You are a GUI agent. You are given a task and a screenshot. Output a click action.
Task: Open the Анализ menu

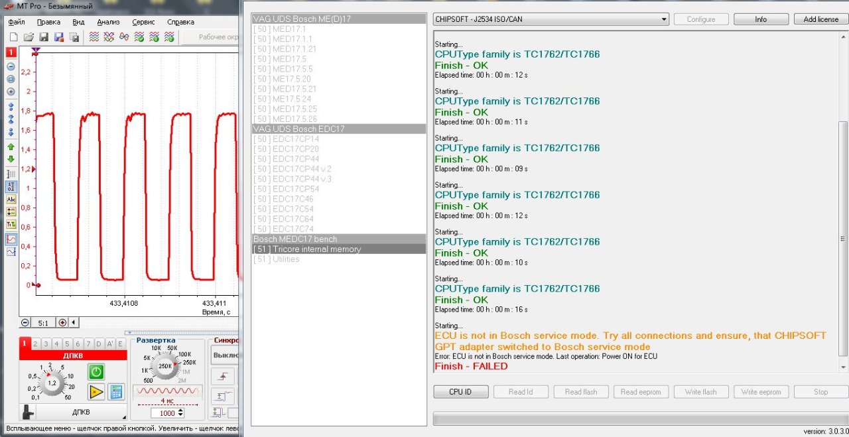tap(108, 22)
